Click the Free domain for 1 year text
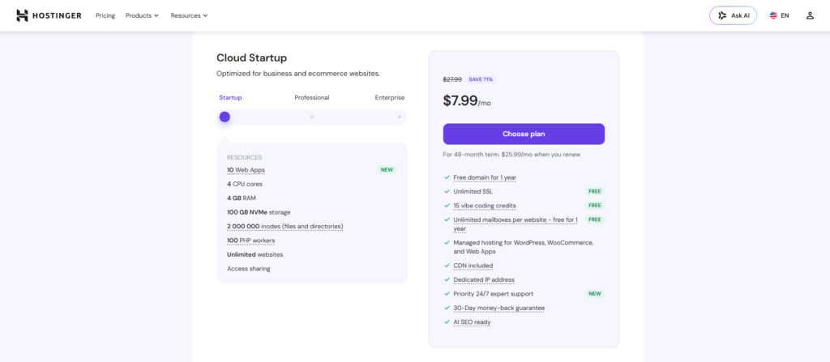The width and height of the screenshot is (830, 362). [x=485, y=177]
